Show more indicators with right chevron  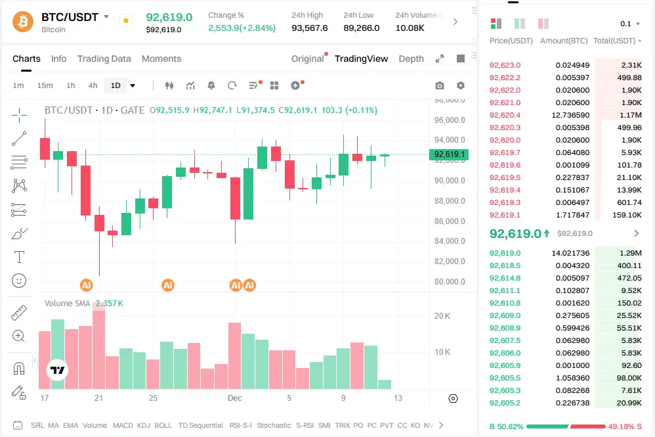click(x=440, y=425)
